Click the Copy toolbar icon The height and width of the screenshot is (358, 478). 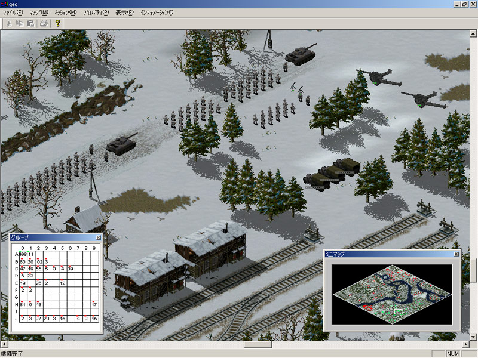click(x=20, y=23)
